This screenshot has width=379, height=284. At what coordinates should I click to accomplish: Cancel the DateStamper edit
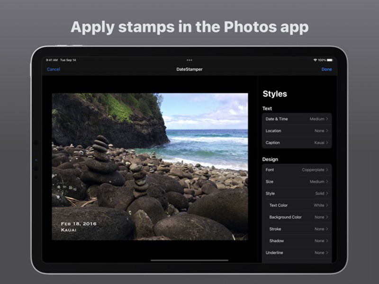[x=54, y=69]
